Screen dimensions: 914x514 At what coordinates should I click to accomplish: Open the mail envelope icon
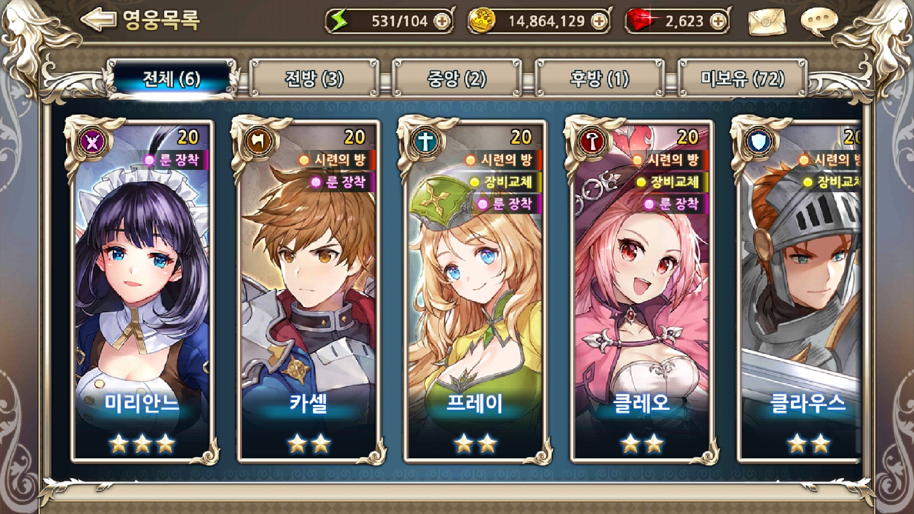[x=767, y=22]
